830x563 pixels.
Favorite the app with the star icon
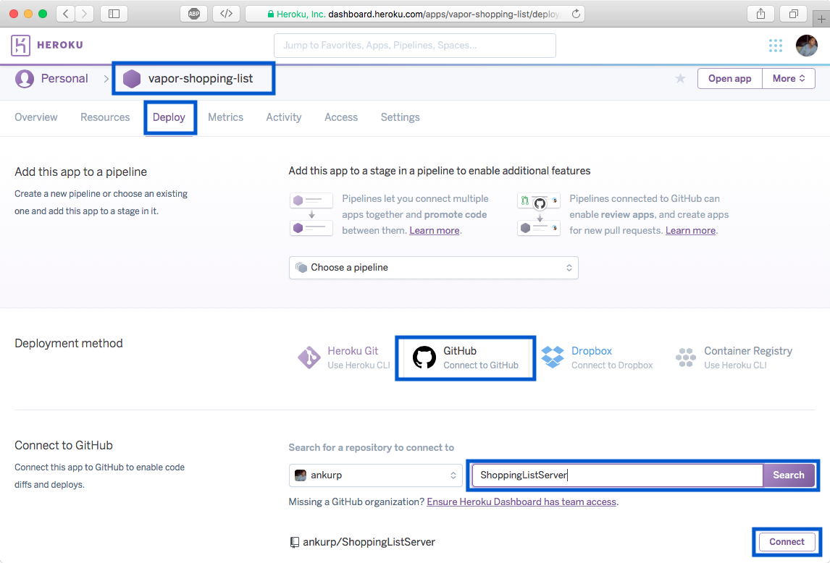(680, 79)
